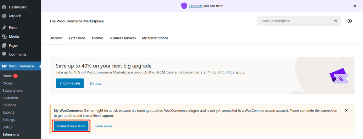Click the Jetpack lightning icon
Image resolution: width=363 pixels, height=139 pixels.
(4, 16)
